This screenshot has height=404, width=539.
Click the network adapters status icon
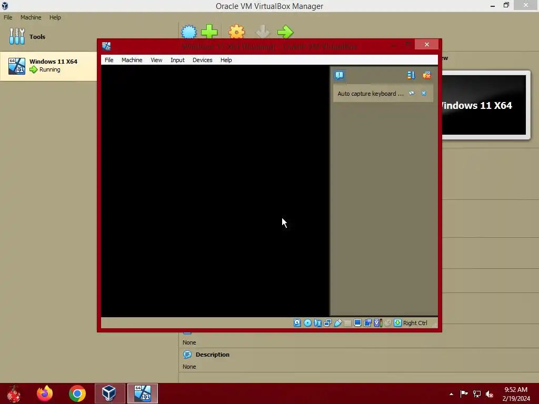(327, 323)
